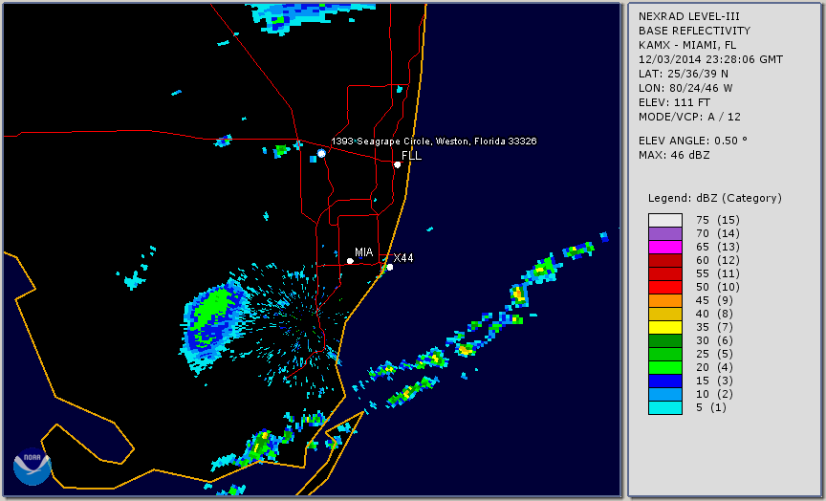Click the MAX: 46 dBZ text
This screenshot has height=501, width=826.
pos(674,155)
